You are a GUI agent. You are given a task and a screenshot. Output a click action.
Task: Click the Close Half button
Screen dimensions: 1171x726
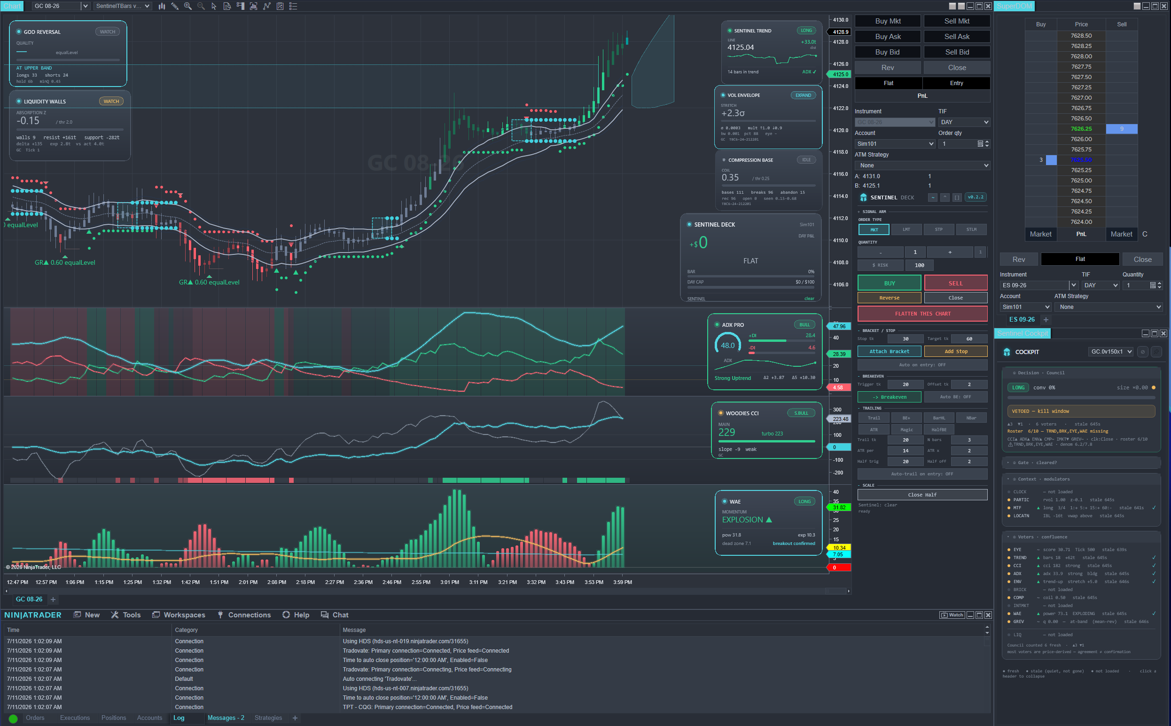click(922, 495)
